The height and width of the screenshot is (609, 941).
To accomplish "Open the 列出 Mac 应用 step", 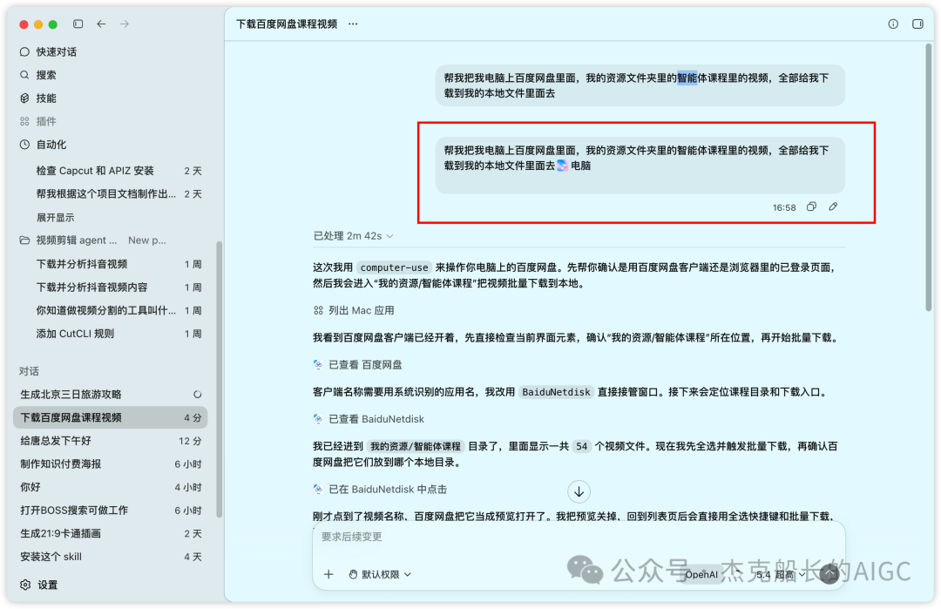I will click(354, 311).
